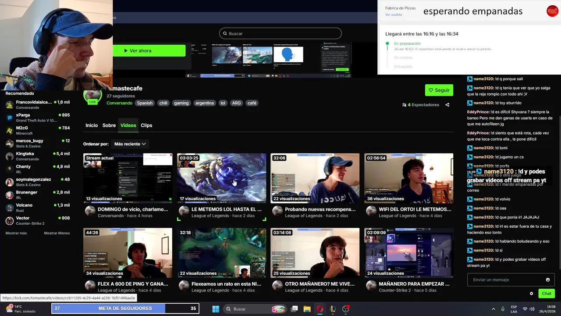Open Ver pedido link in order panel
Viewport: 561px width, 316px height.
394,14
